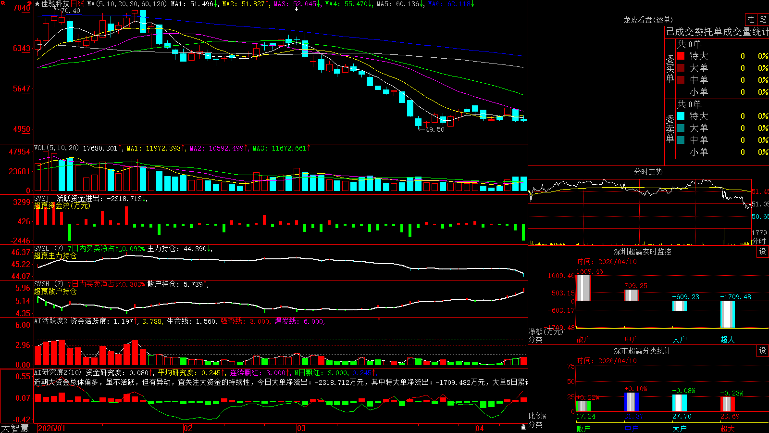Image resolution: width=769 pixels, height=433 pixels.
Task: Open the VOL(5,10,20) indicator label
Action: (x=56, y=148)
